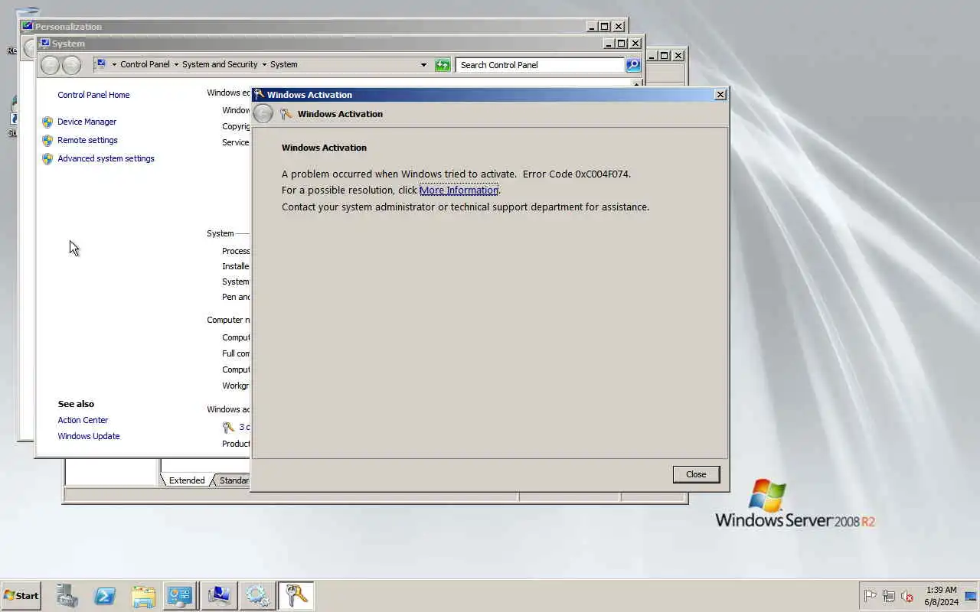Screen dimensions: 980x612
Task: Click the back arrow in Windows Activation dialog
Action: [x=263, y=114]
